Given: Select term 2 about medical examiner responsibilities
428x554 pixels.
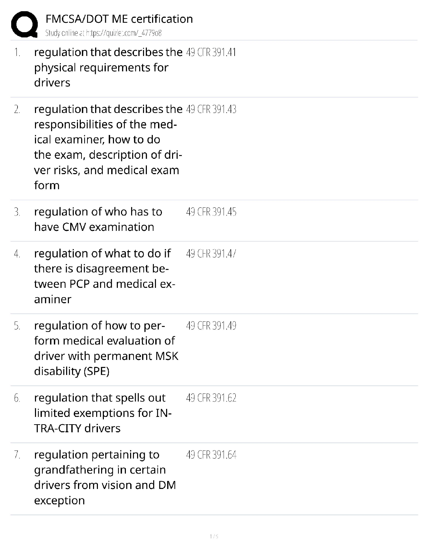Looking at the screenshot, I should pos(108,147).
